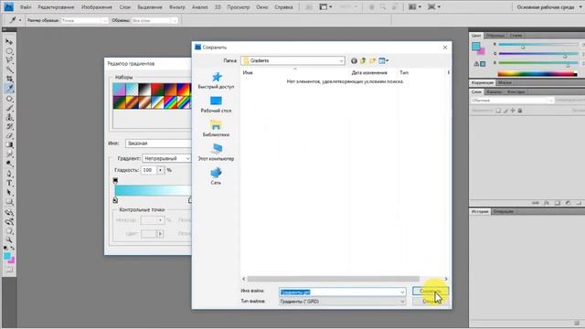This screenshot has height=329, width=585.
Task: Select the Horizontal Type tool
Action: 9,183
